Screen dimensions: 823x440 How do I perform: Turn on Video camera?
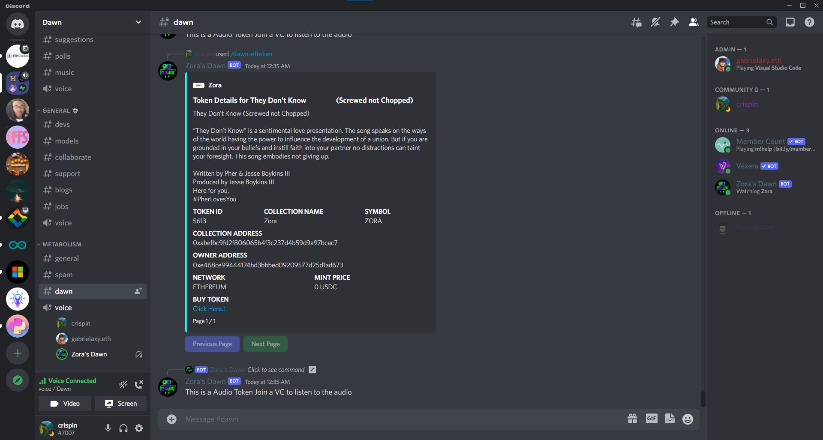tap(65, 404)
